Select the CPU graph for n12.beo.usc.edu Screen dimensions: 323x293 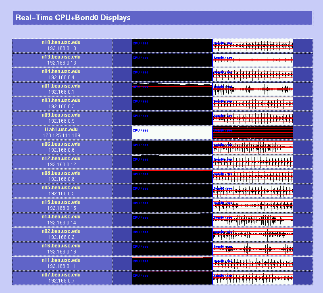click(x=172, y=161)
